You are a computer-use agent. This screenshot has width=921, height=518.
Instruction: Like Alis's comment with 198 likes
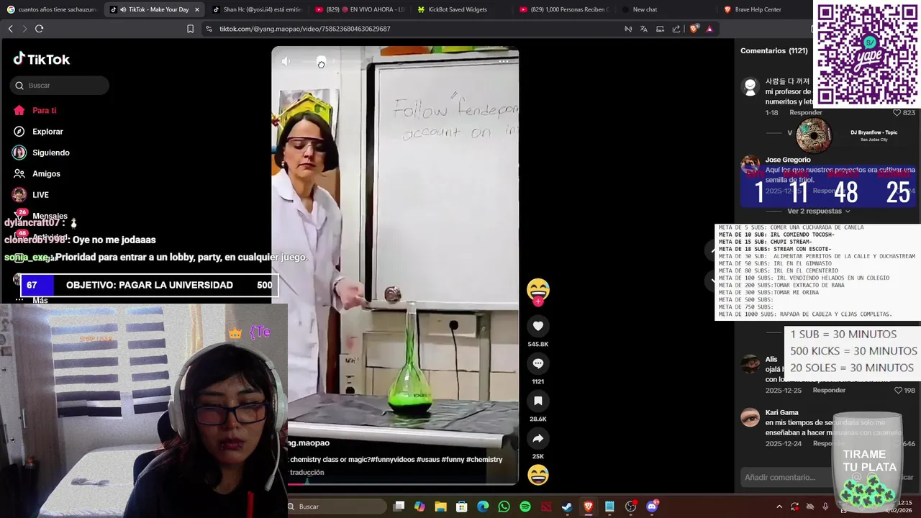click(x=898, y=390)
